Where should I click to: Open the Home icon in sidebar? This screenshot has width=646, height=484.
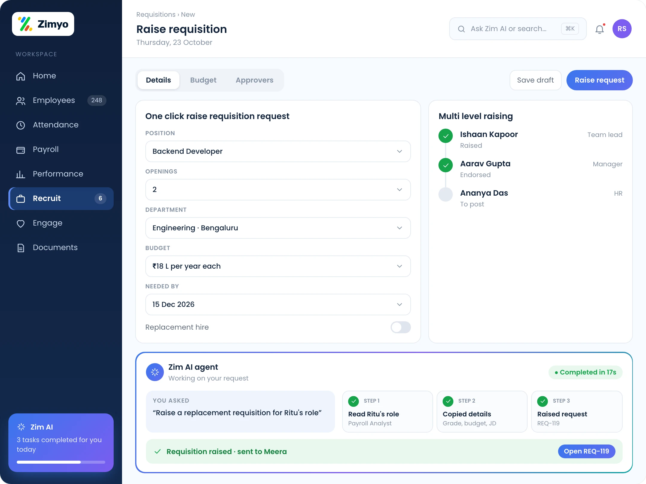[21, 76]
